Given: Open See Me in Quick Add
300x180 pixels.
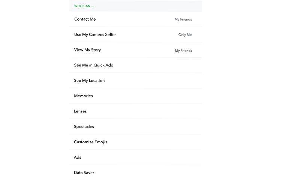Looking at the screenshot, I should click(94, 65).
